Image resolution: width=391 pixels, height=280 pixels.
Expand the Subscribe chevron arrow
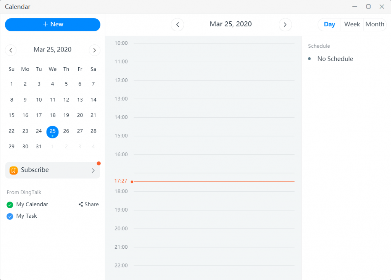(x=93, y=170)
